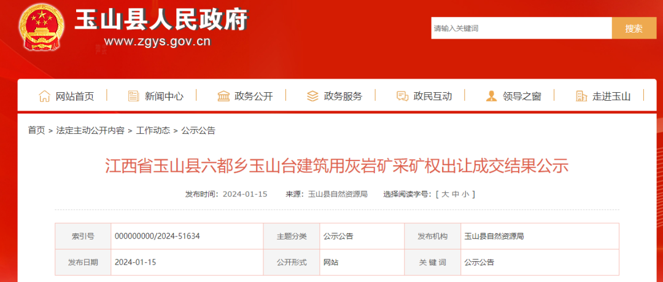
Task: Click the building icon beside 政务公开
Action: (223, 96)
